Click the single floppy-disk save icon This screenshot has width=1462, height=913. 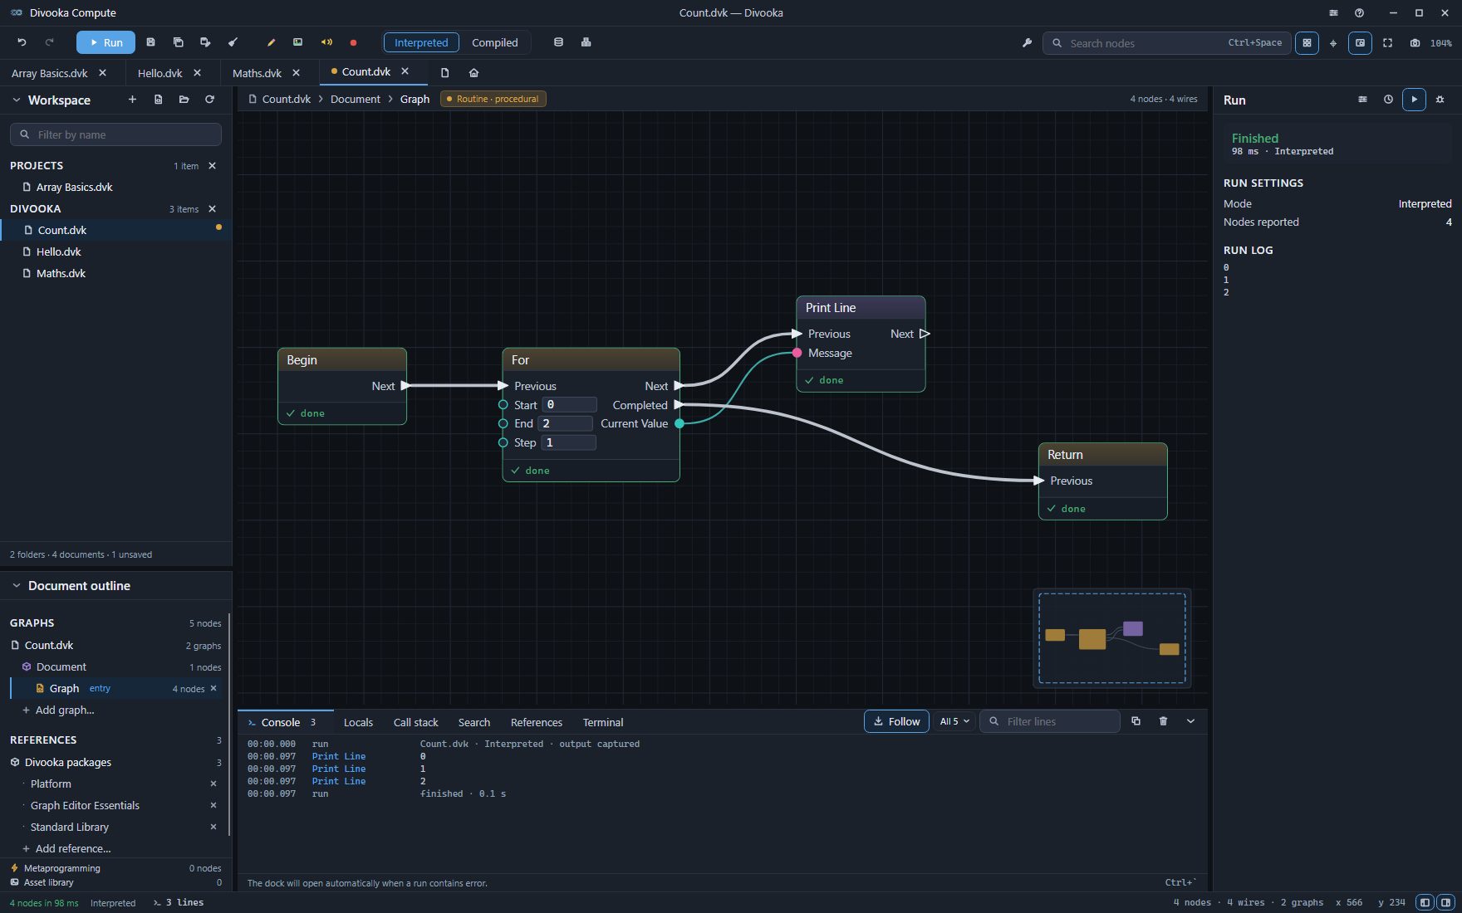pos(150,42)
